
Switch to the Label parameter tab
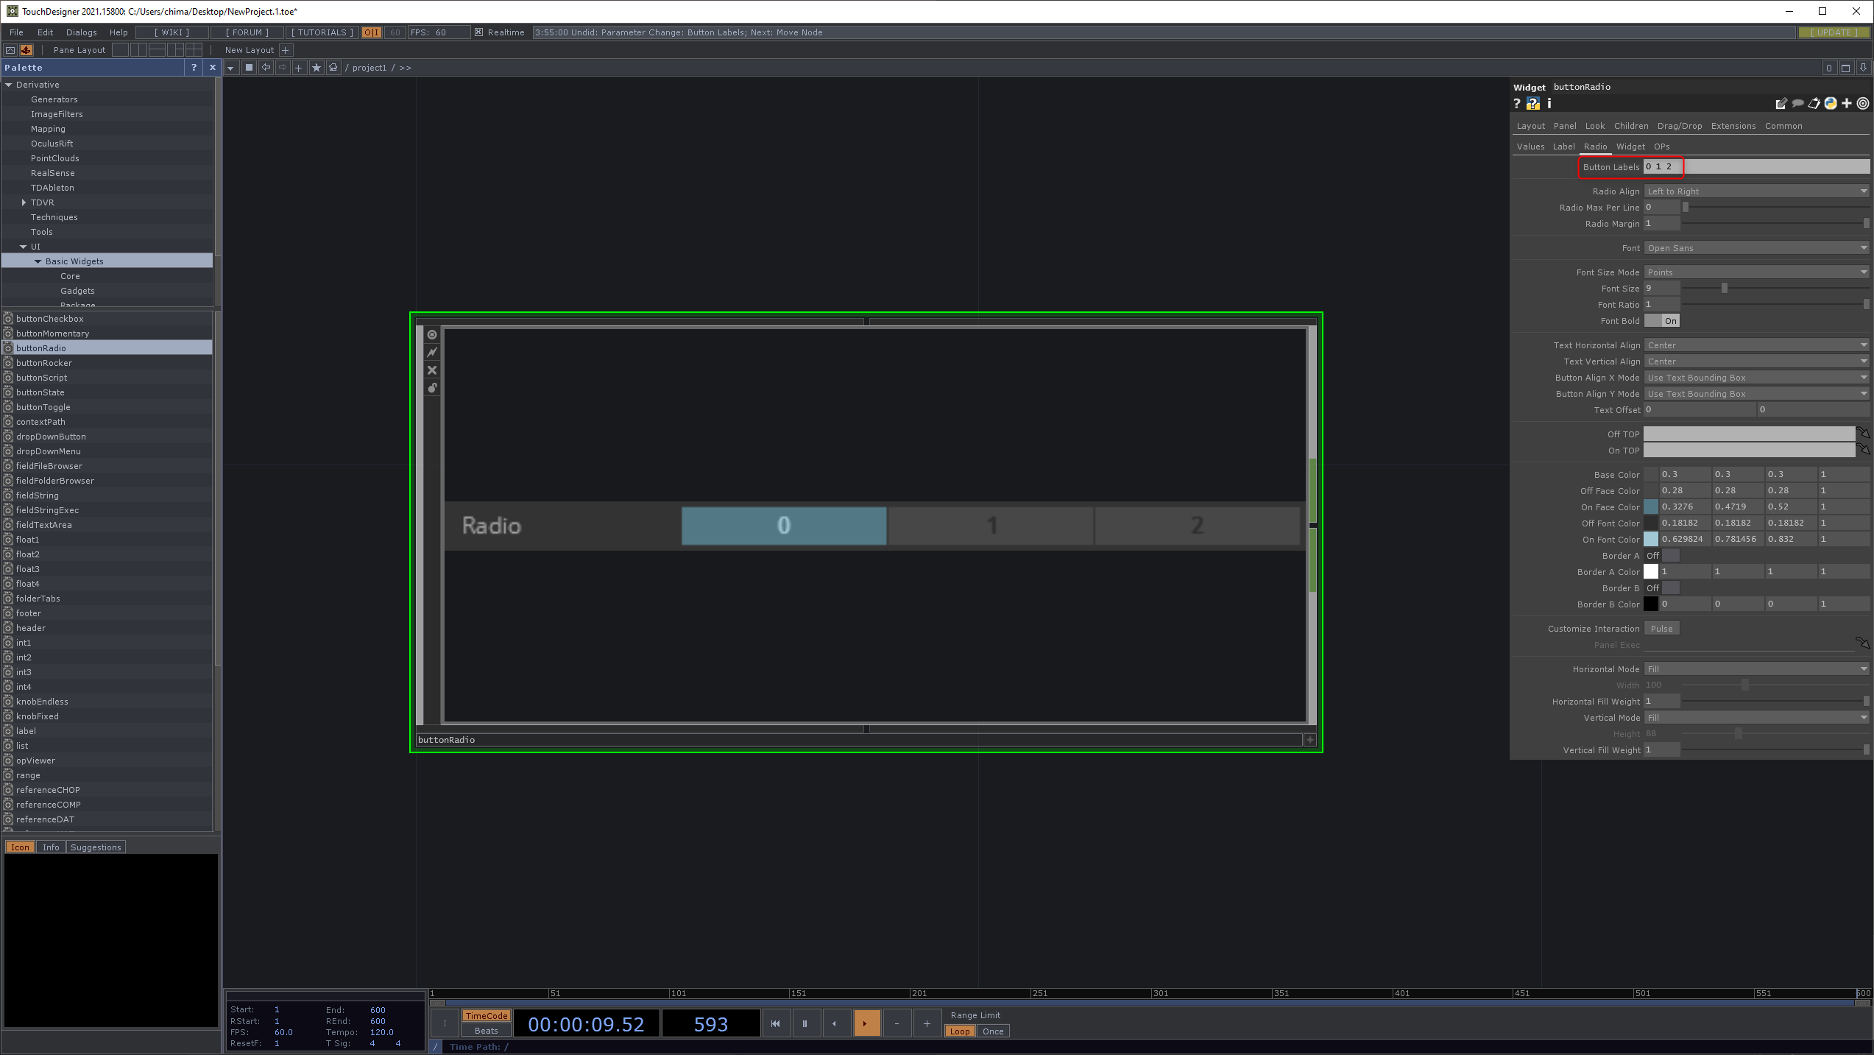click(x=1563, y=147)
